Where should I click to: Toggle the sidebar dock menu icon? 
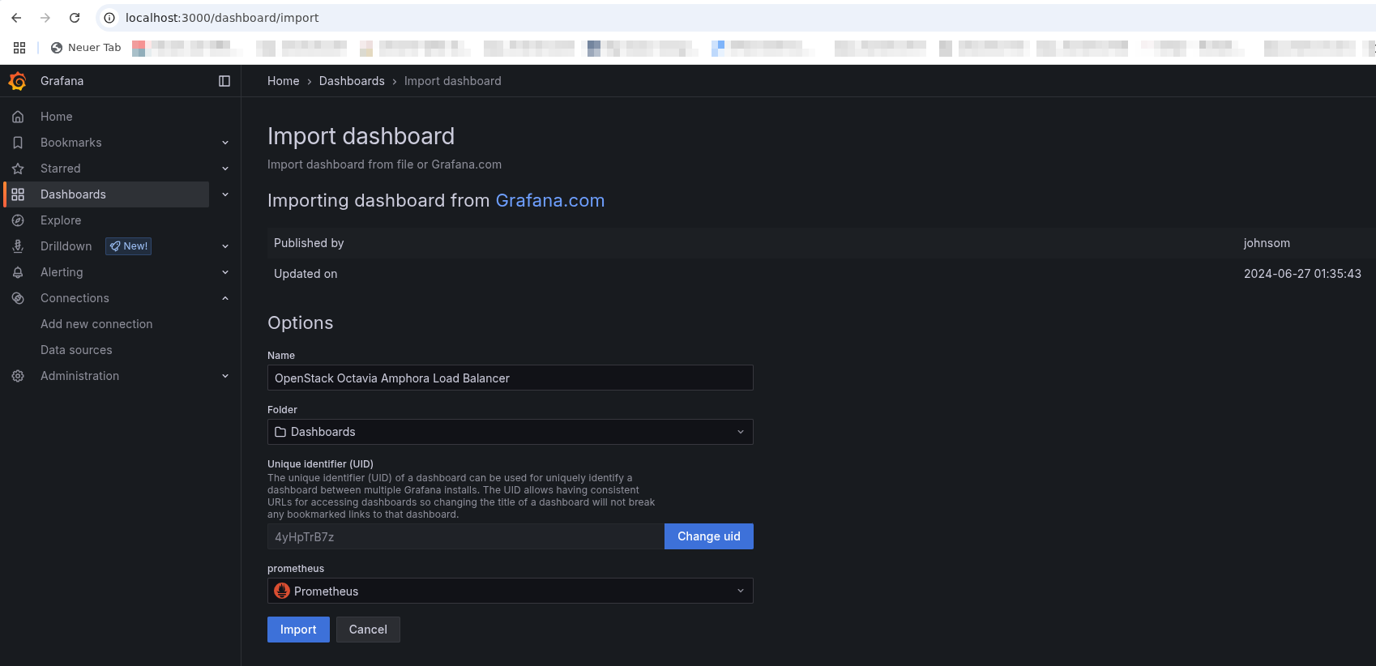click(224, 81)
